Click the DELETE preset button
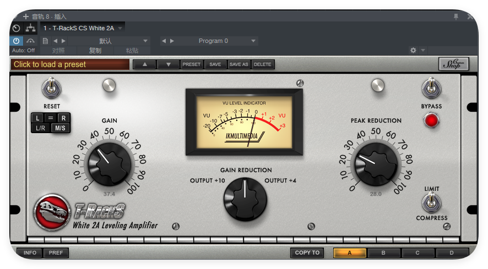The image size is (488, 269). pyautogui.click(x=262, y=64)
